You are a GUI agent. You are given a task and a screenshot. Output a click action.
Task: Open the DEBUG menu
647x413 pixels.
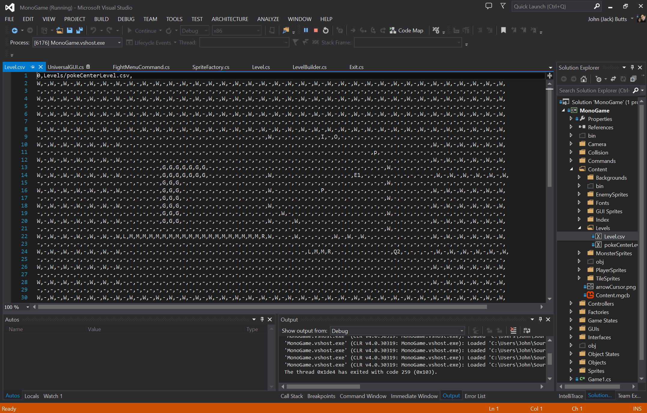pyautogui.click(x=126, y=19)
